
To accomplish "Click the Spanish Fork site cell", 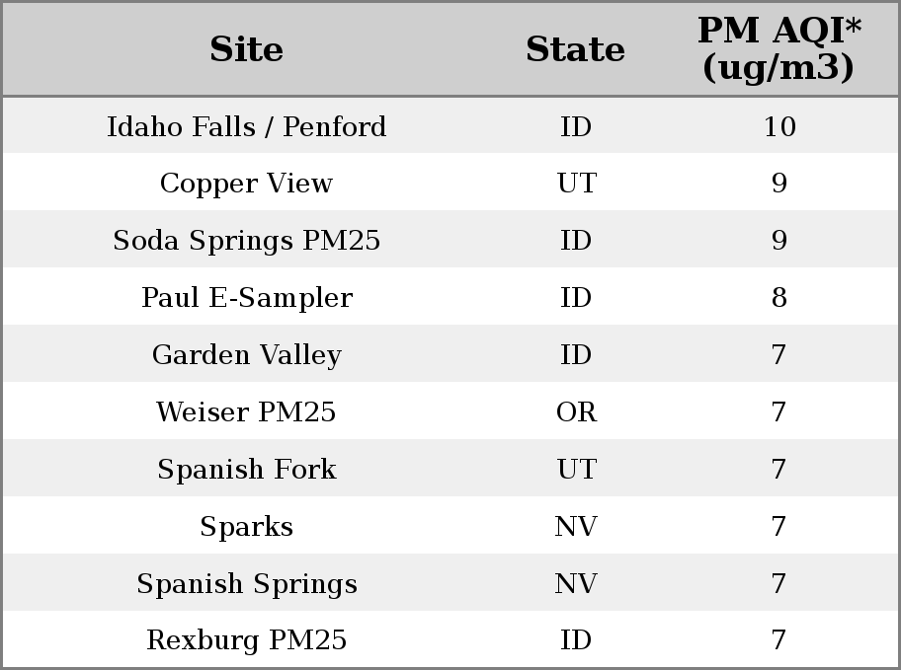I will tap(247, 469).
